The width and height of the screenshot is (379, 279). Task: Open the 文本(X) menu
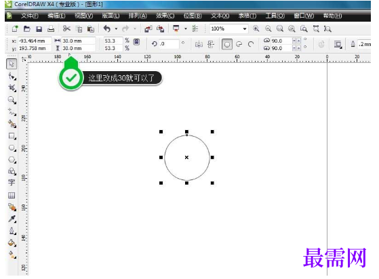pos(220,16)
